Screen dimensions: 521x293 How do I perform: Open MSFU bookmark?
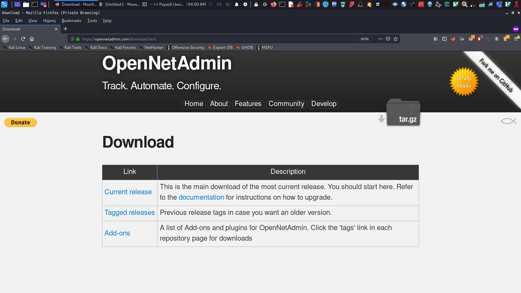(x=265, y=47)
